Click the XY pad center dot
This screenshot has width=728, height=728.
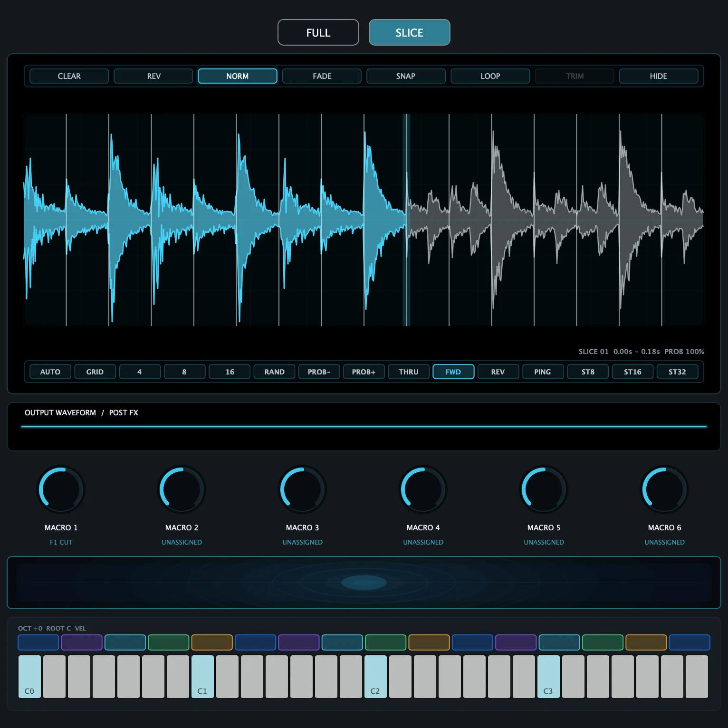[364, 582]
